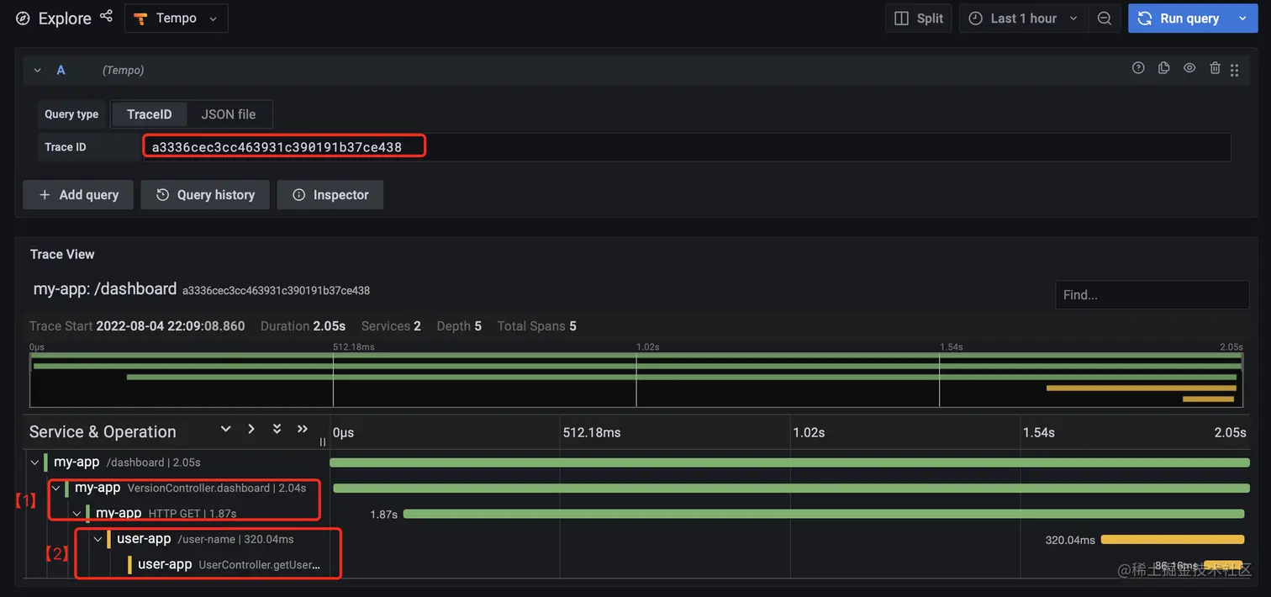Toggle query A visibility eye icon

click(1189, 68)
